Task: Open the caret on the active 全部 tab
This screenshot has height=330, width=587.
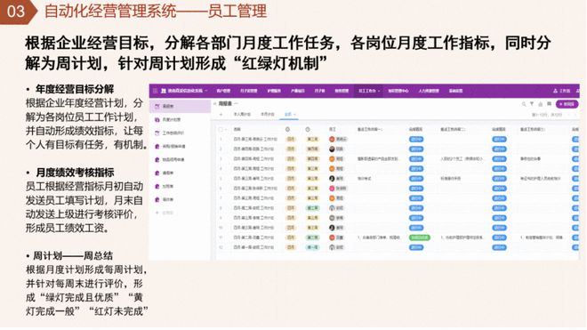Action: [x=295, y=114]
